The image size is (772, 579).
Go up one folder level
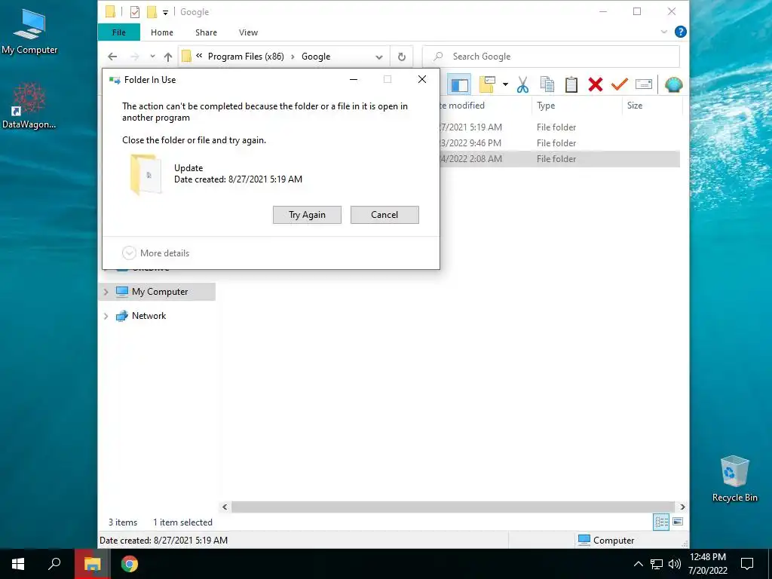[x=168, y=57]
